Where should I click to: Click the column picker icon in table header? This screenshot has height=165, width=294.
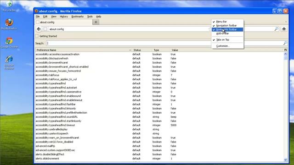coord(285,50)
